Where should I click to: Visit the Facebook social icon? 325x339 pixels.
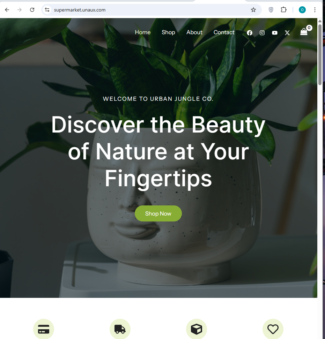tap(250, 33)
